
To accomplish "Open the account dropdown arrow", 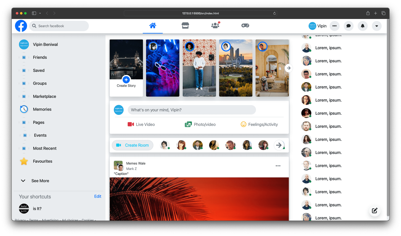I will click(376, 26).
